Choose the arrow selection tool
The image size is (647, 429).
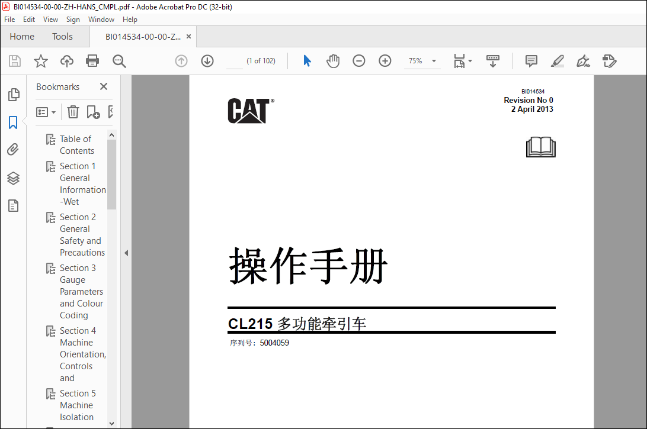[x=307, y=61]
